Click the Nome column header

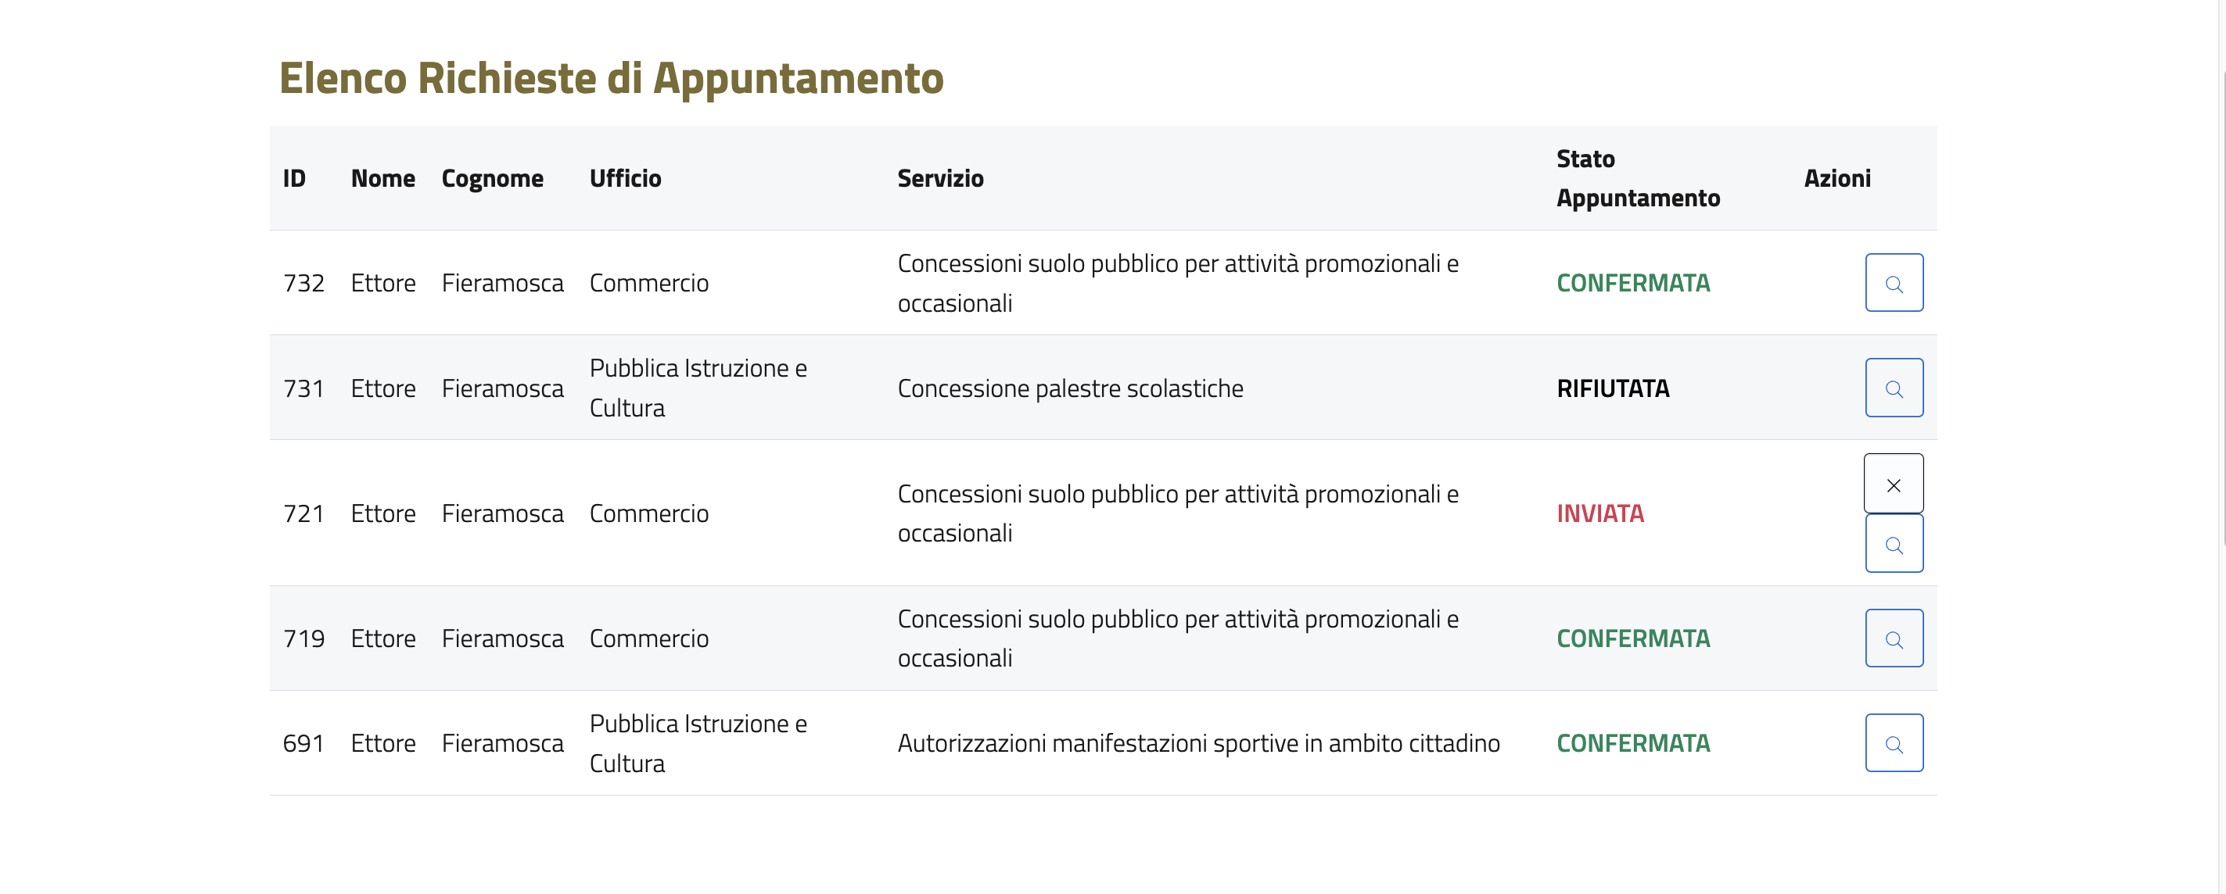(x=382, y=179)
